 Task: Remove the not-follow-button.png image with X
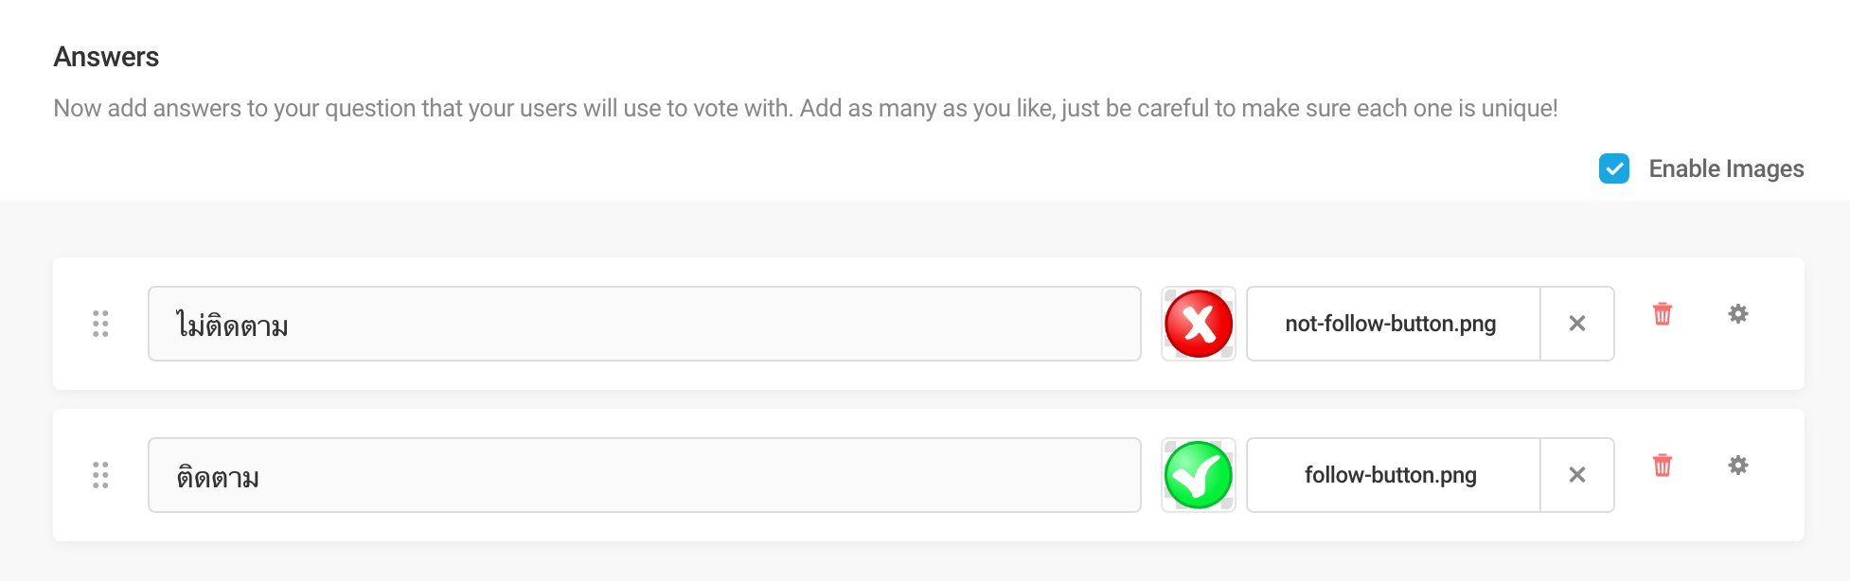tap(1577, 324)
